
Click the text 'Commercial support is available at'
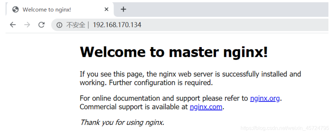tap(134, 107)
